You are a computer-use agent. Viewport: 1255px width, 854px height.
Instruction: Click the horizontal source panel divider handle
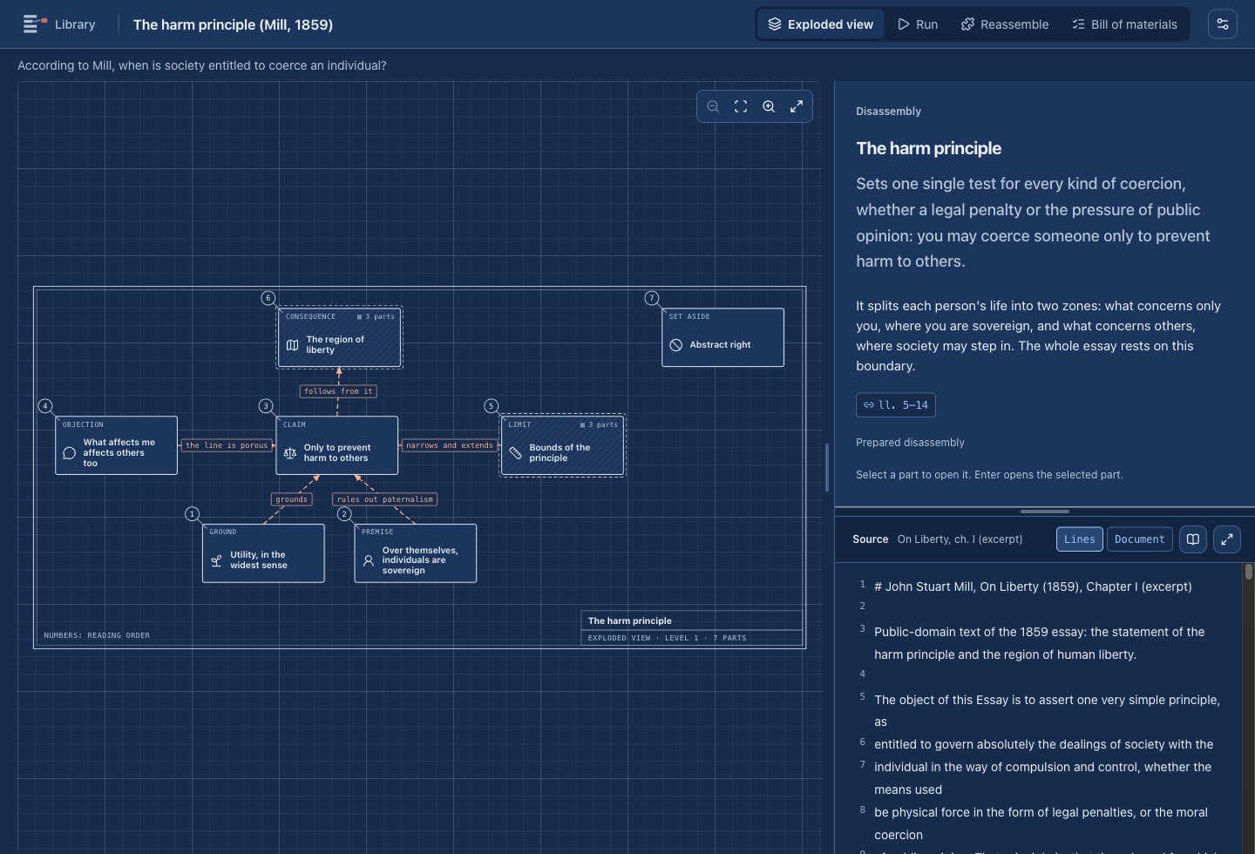(x=1045, y=512)
